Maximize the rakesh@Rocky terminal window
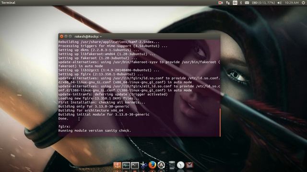 coord(70,36)
